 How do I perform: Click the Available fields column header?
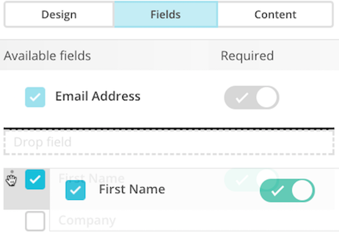pyautogui.click(x=47, y=56)
